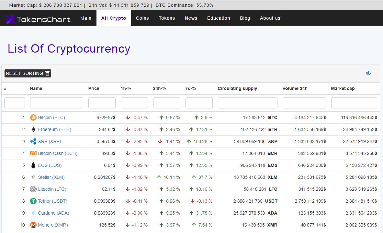Focus the 7d-% filter input field

point(199,103)
